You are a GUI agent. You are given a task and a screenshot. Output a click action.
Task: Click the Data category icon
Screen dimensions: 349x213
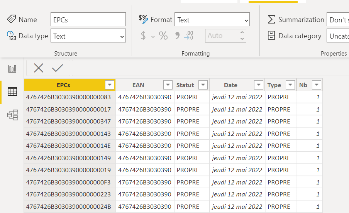271,35
